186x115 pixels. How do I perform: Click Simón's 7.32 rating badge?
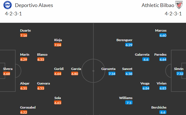click(x=180, y=74)
